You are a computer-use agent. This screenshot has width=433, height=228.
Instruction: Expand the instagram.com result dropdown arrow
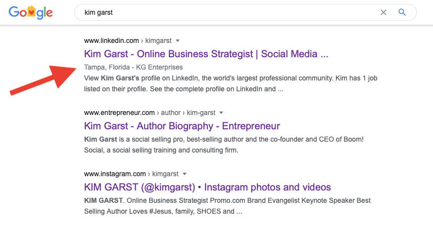click(185, 174)
